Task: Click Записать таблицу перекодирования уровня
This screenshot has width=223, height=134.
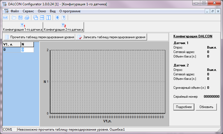Action: (x=111, y=37)
